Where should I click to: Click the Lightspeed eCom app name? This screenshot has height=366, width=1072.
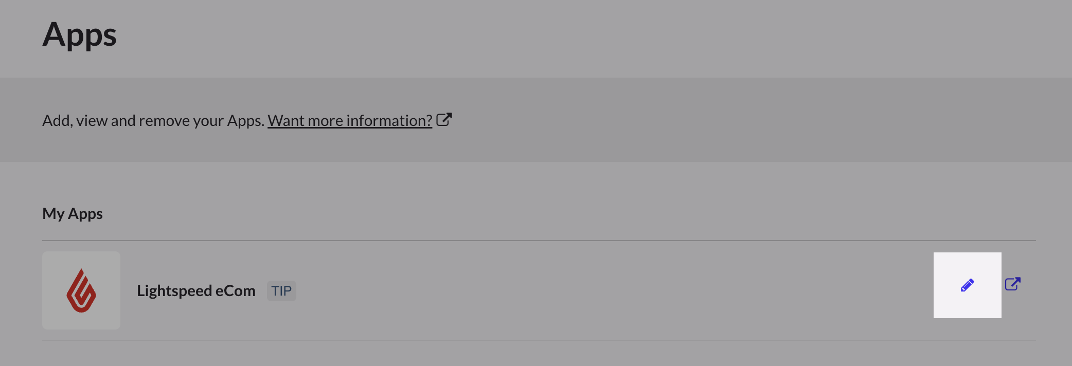click(196, 291)
